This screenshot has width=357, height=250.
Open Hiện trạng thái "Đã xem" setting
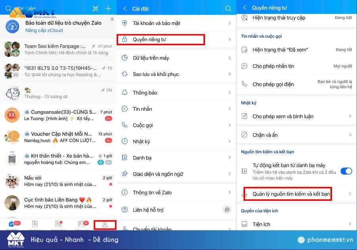[x=297, y=50]
